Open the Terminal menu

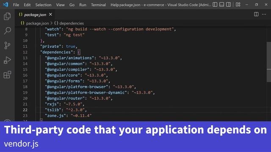98,5
